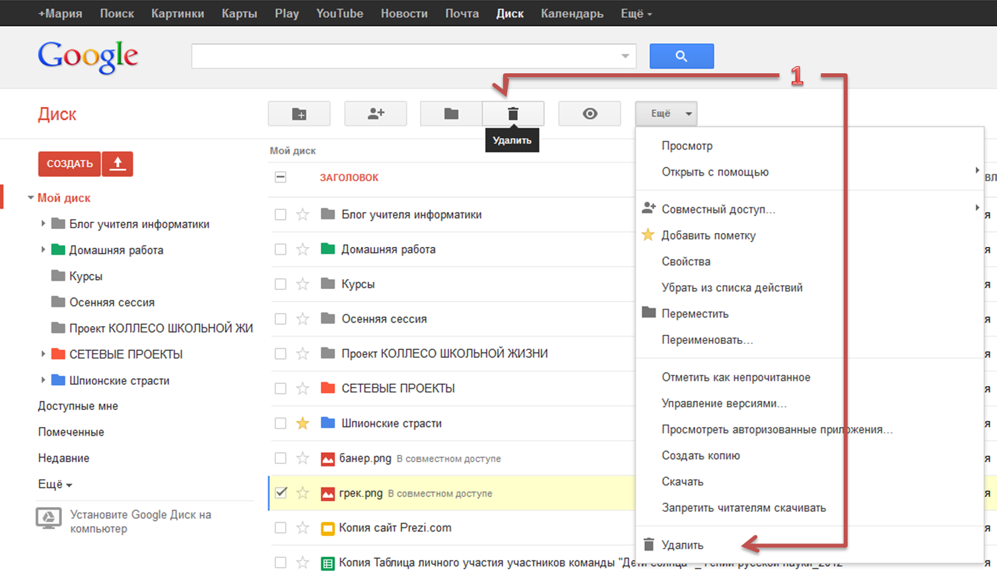Click the red СЕТЕВЫЕ ПРОЕКТЫ folder icon in list
Screen dimensions: 997x577
[327, 388]
